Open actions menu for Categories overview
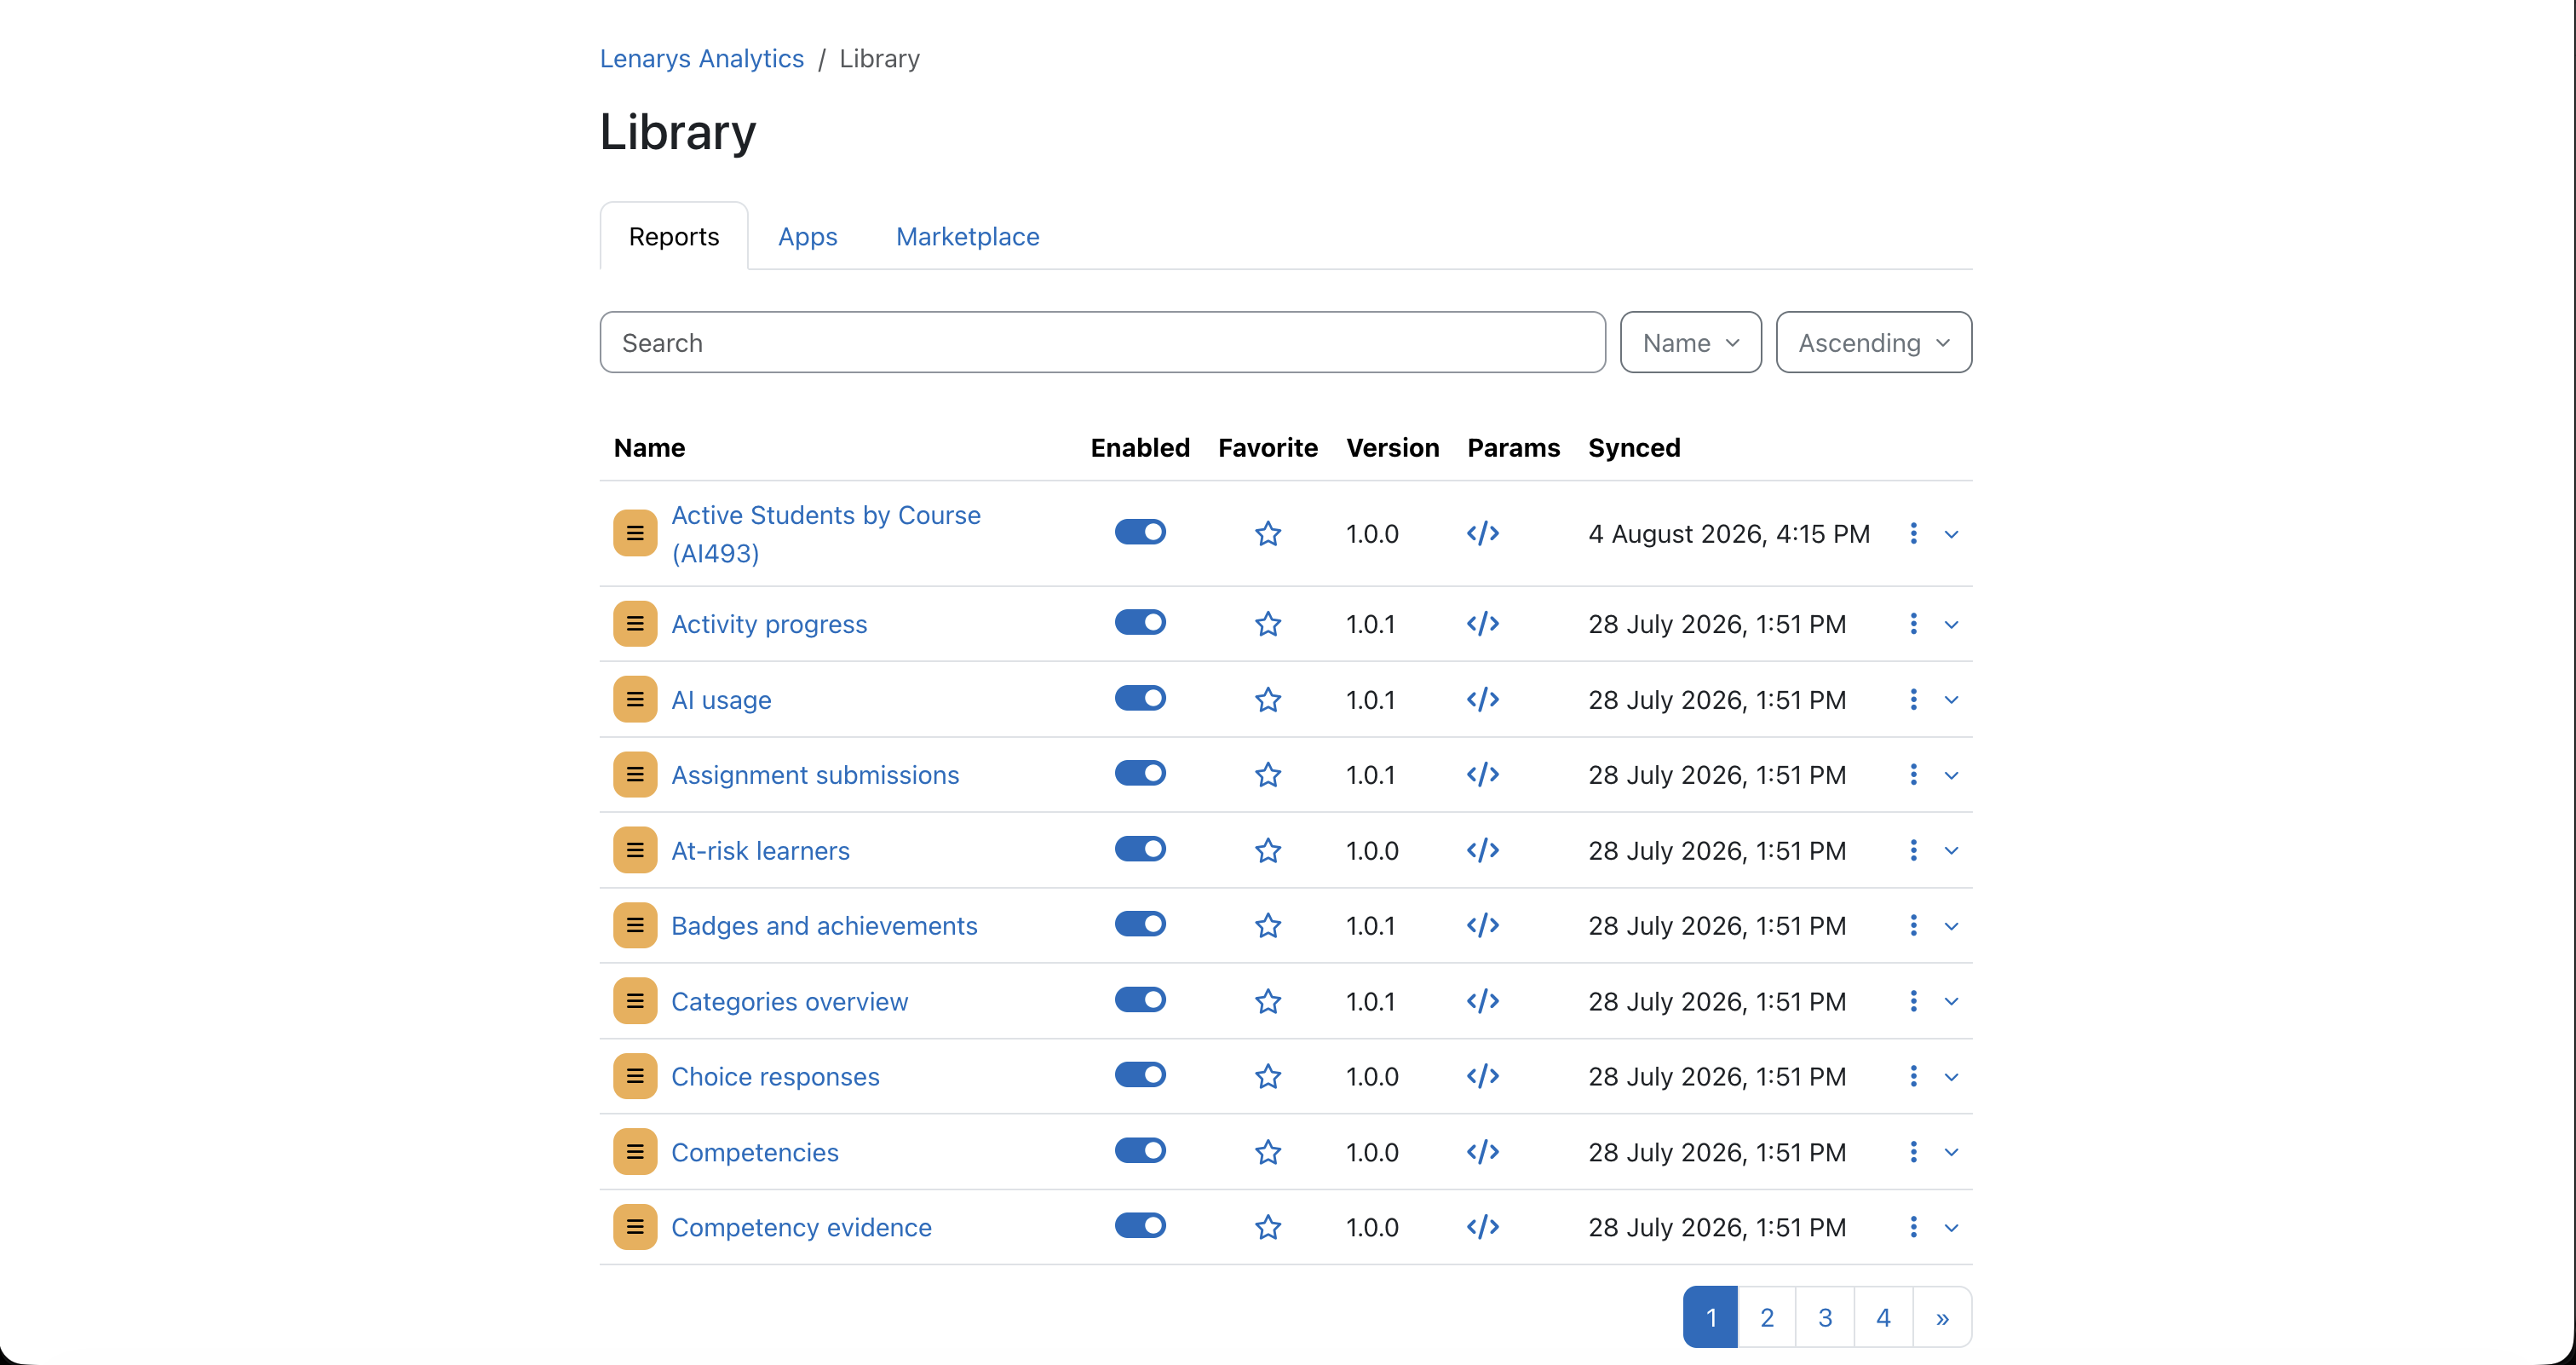Viewport: 2576px width, 1365px height. click(x=1913, y=1001)
